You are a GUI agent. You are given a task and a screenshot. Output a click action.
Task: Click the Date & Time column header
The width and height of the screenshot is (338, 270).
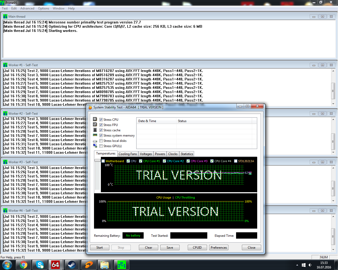tap(156, 121)
